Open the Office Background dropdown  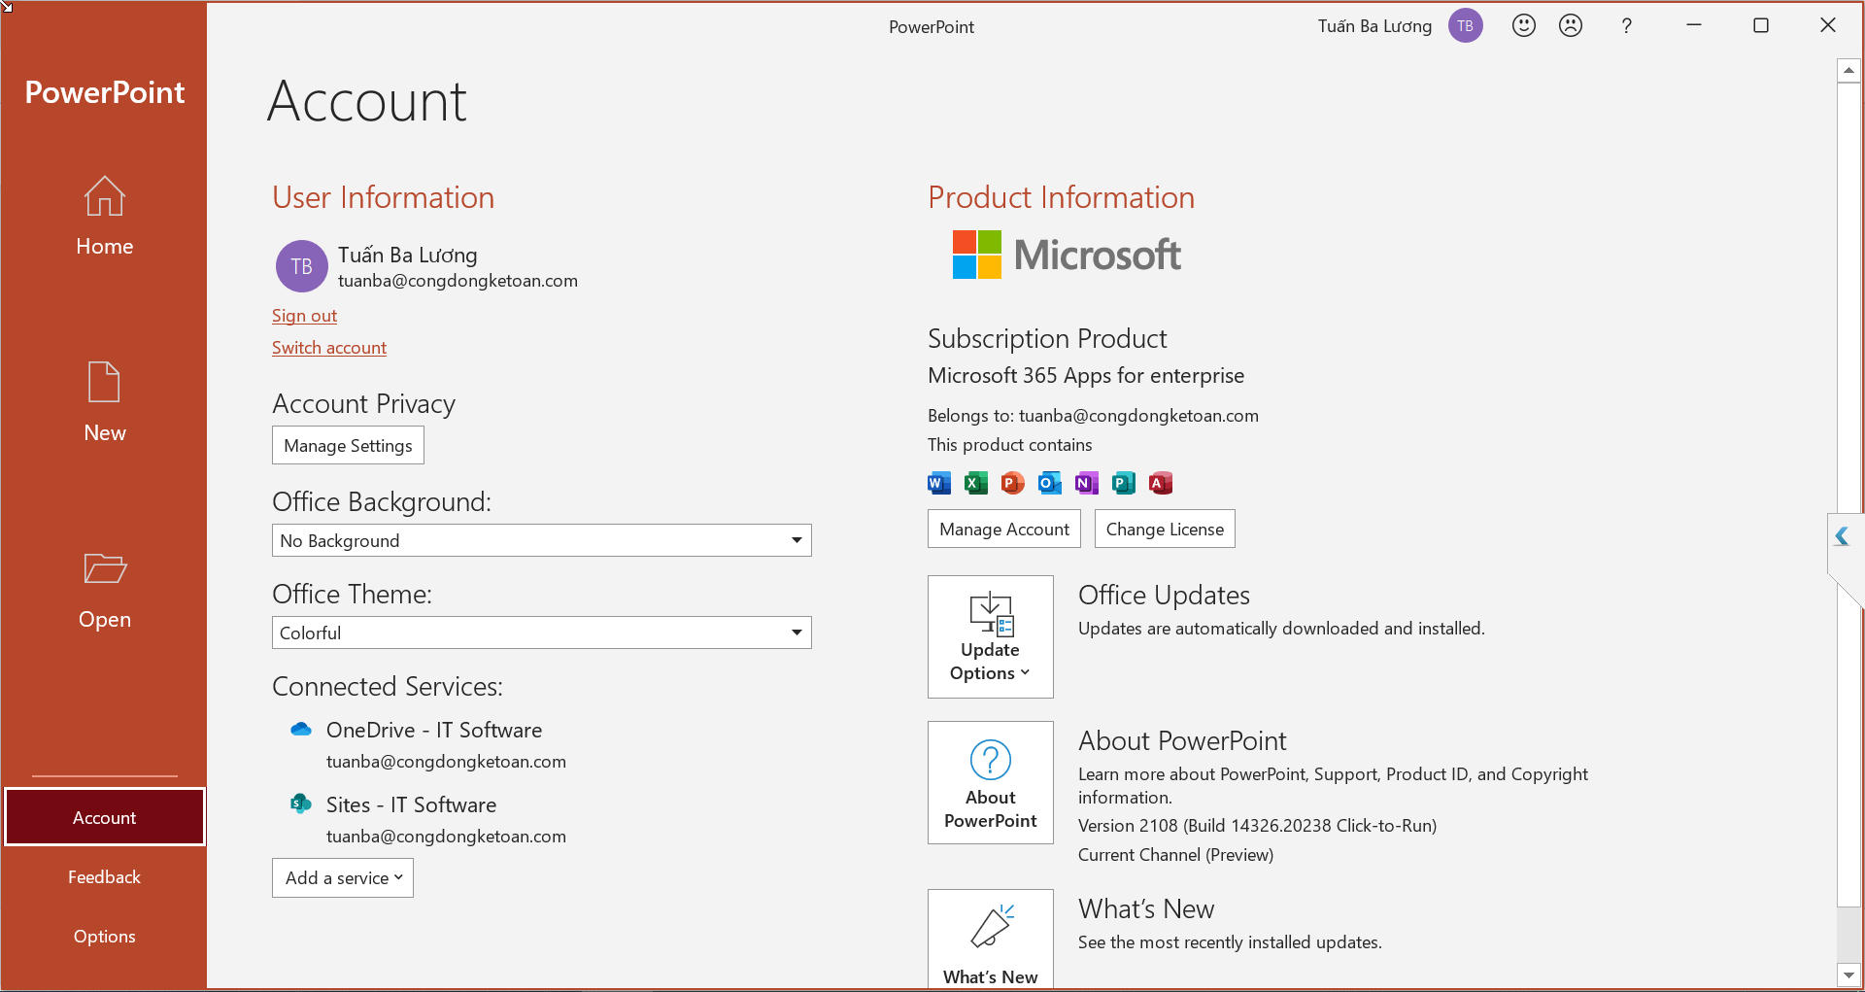pyautogui.click(x=542, y=540)
